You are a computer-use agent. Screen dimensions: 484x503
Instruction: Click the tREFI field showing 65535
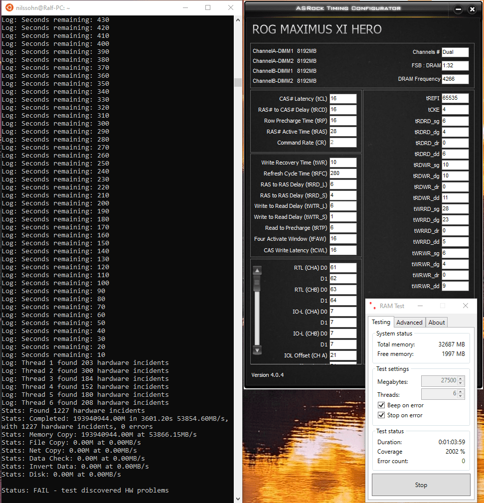point(455,98)
